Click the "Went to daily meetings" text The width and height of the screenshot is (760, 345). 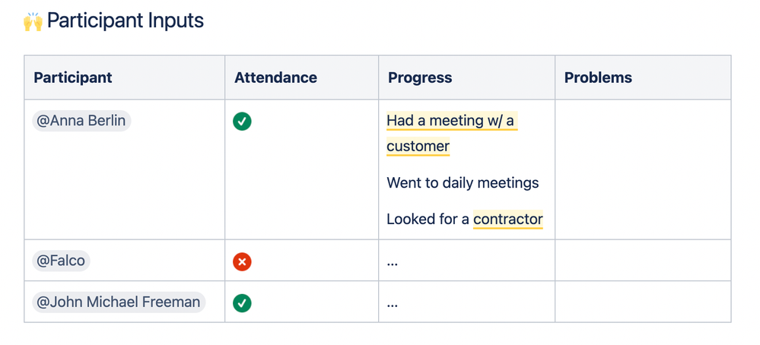tap(463, 182)
